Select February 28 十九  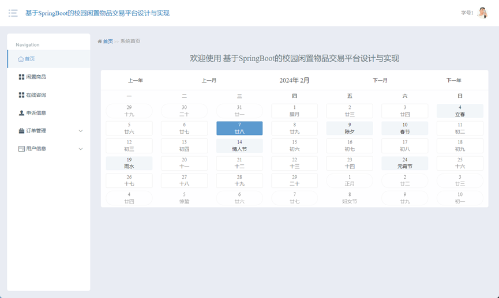239,180
